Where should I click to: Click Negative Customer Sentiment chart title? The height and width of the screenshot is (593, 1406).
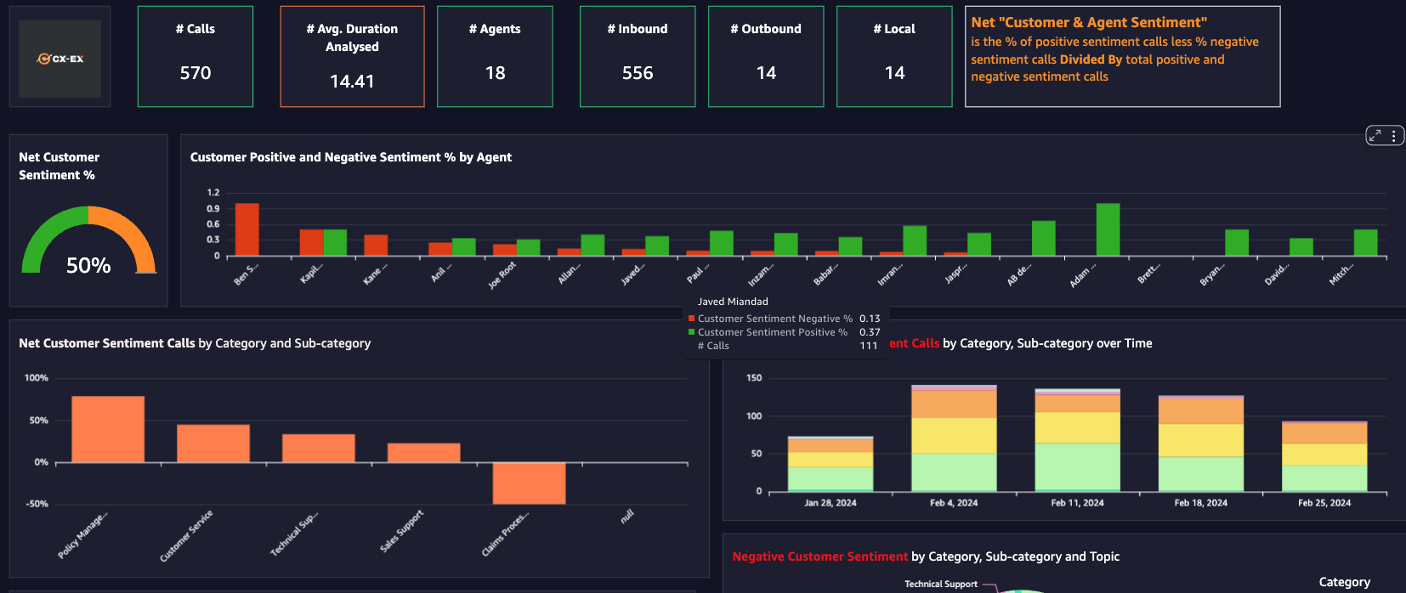926,556
